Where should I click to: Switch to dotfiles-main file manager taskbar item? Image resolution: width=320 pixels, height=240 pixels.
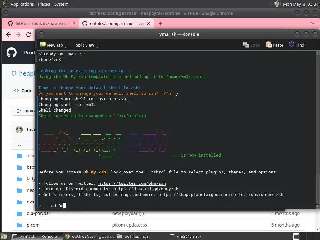pyautogui.click(x=134, y=236)
